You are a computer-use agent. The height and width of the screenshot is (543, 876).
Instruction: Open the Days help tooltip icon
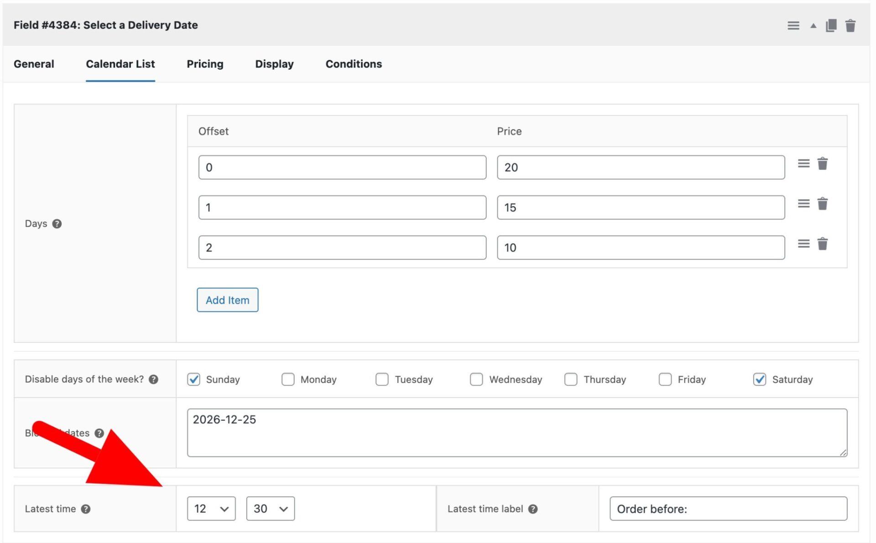pyautogui.click(x=57, y=224)
